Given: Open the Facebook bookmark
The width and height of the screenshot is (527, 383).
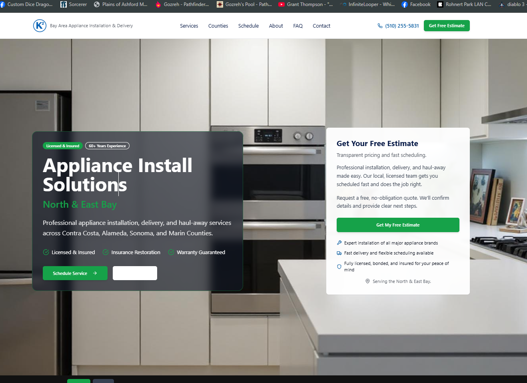Looking at the screenshot, I should point(416,4).
